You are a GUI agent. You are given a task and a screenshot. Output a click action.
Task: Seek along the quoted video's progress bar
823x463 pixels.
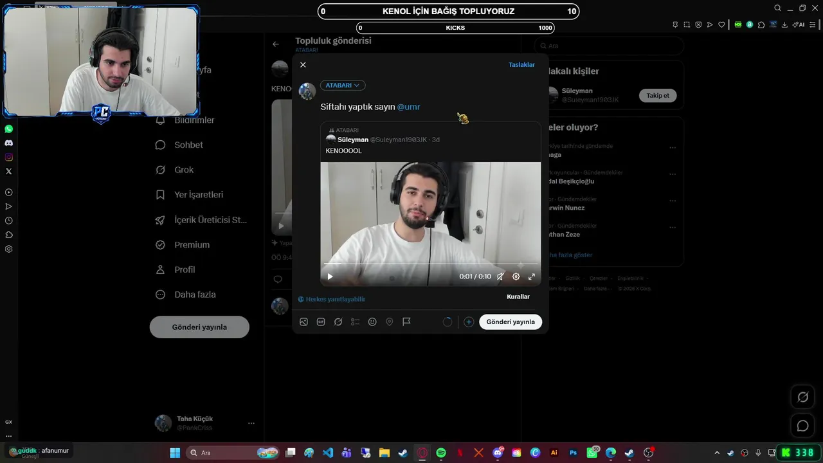pos(431,264)
